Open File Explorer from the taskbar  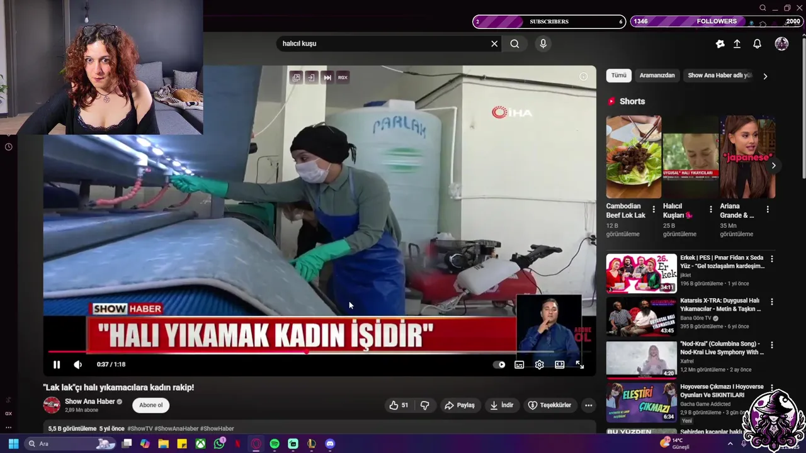click(163, 444)
